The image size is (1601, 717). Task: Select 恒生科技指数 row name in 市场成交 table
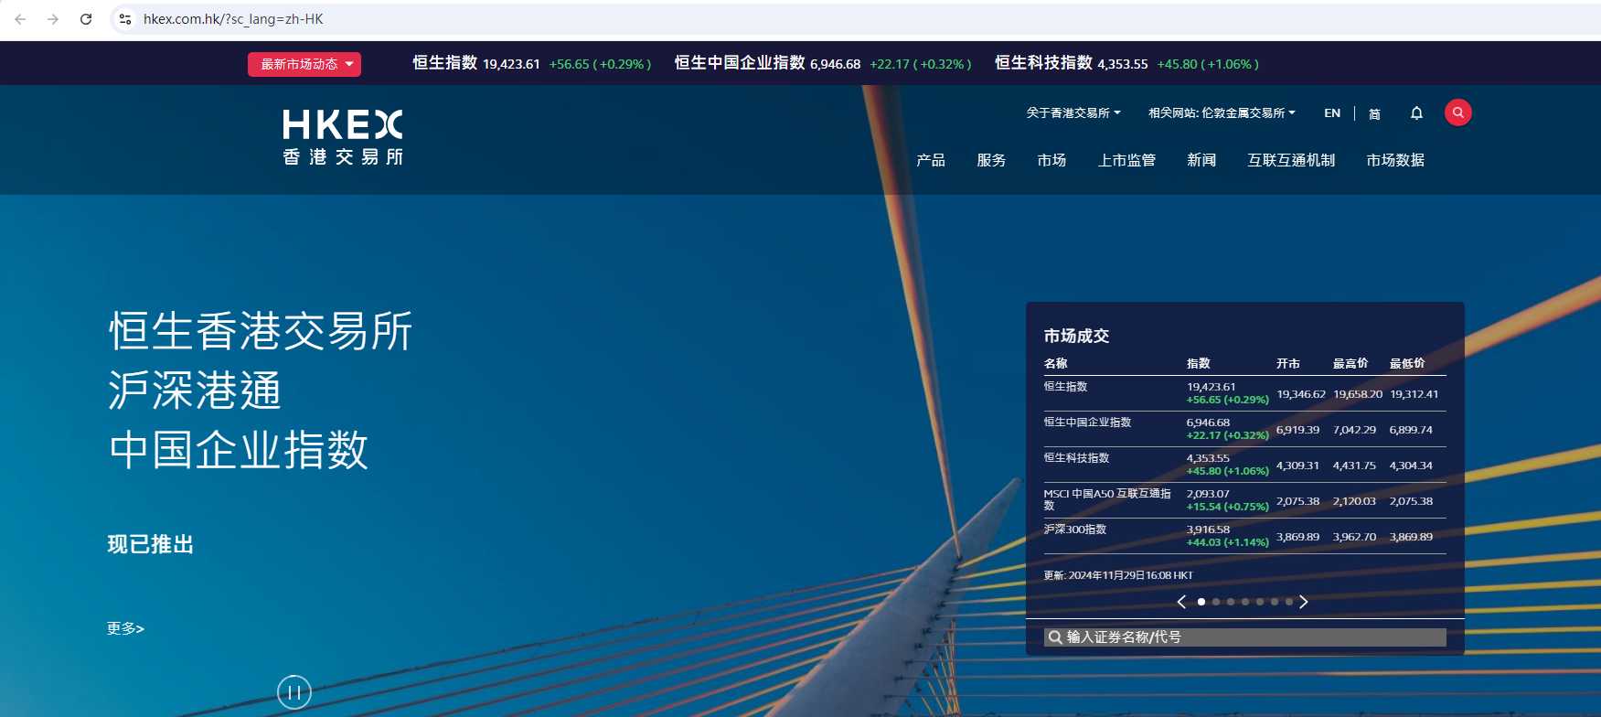[x=1076, y=458]
